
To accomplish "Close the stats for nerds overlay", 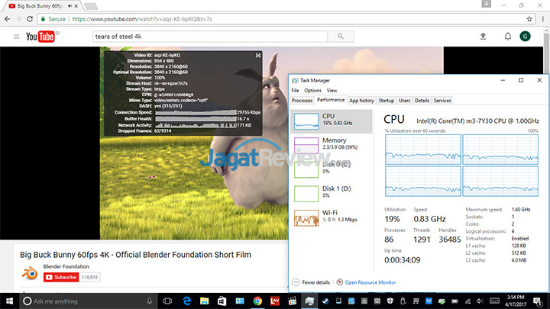I will 258,56.
